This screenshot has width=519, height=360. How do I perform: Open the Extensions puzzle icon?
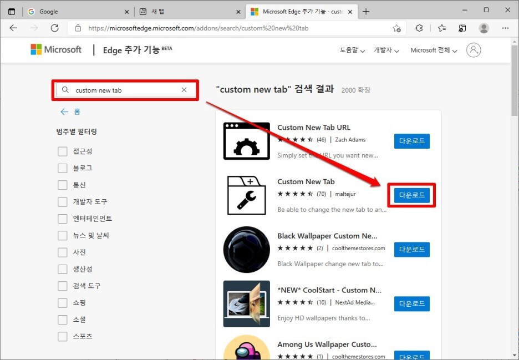(419, 28)
